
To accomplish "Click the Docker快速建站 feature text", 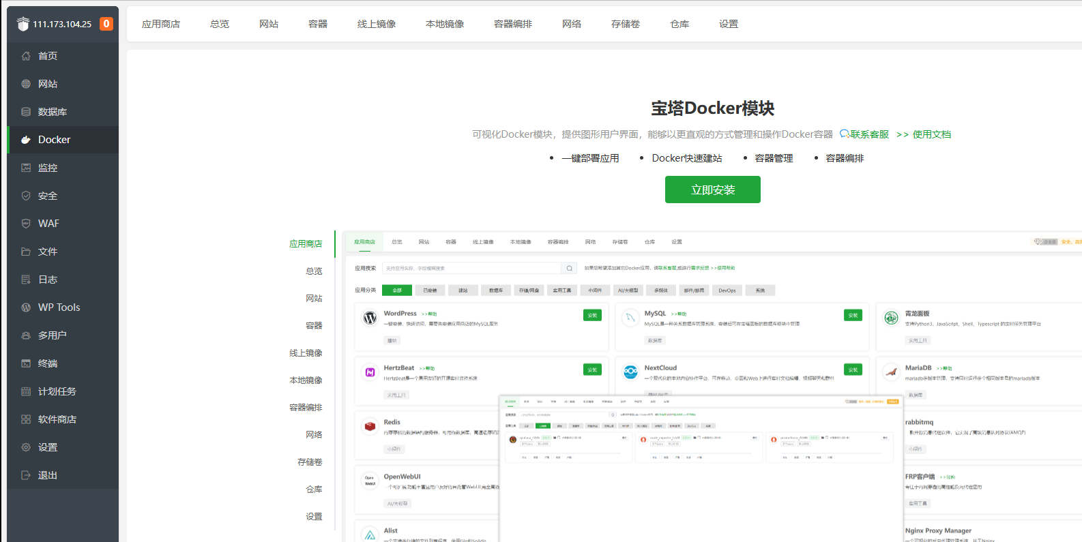I will (687, 158).
